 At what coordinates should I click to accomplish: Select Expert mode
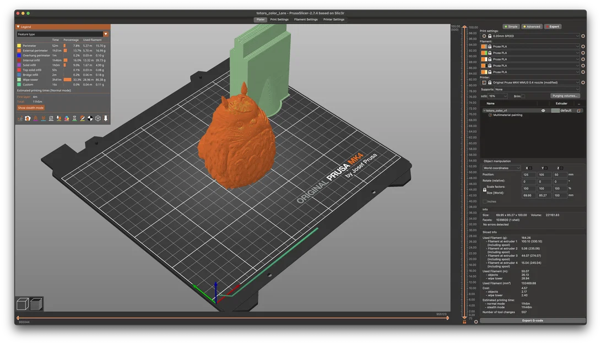point(553,27)
